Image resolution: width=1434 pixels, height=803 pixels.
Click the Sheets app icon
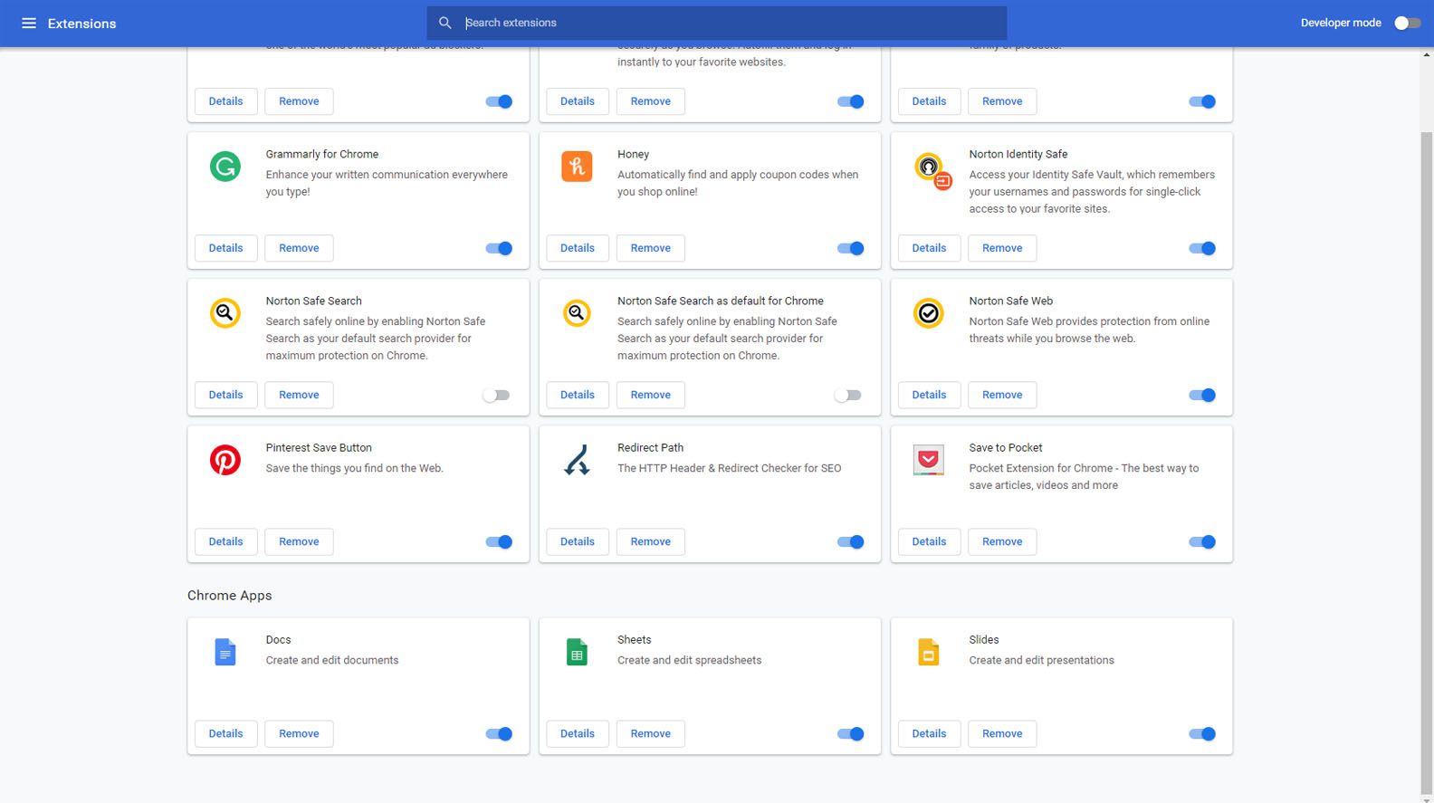click(x=577, y=652)
